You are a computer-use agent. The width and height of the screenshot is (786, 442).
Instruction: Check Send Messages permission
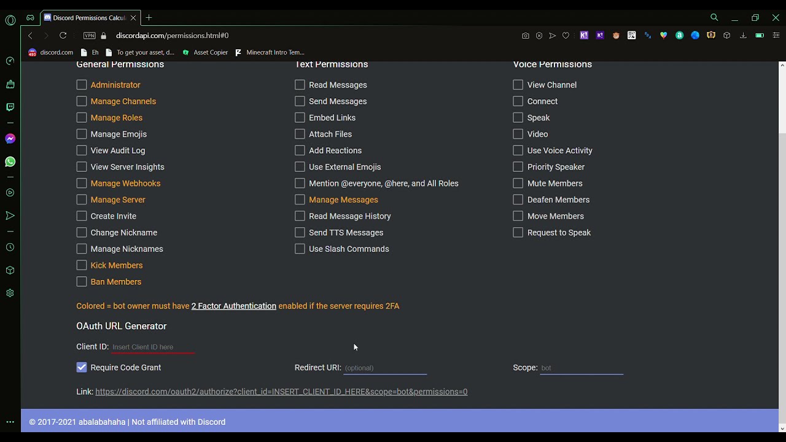coord(300,101)
